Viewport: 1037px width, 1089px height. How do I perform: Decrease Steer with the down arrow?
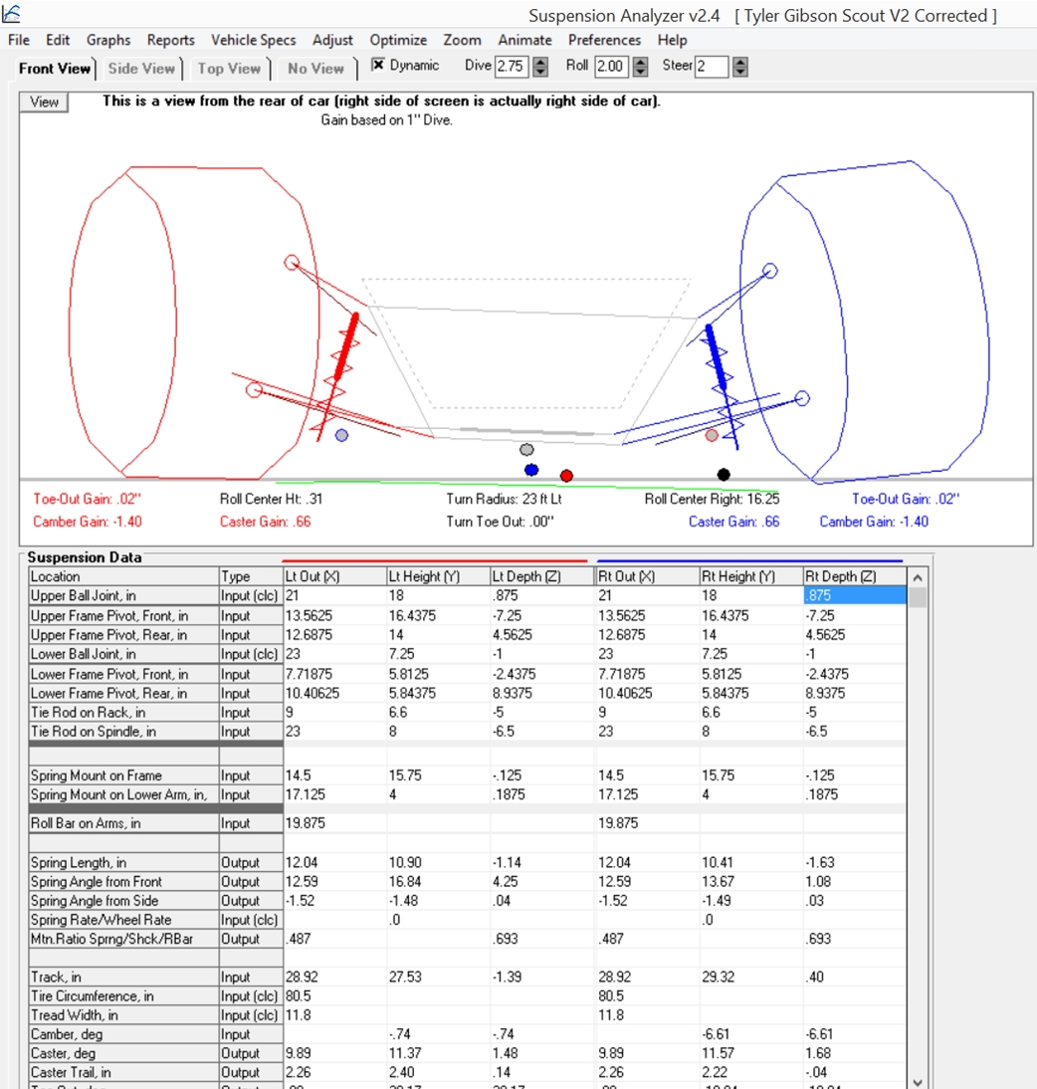click(740, 72)
